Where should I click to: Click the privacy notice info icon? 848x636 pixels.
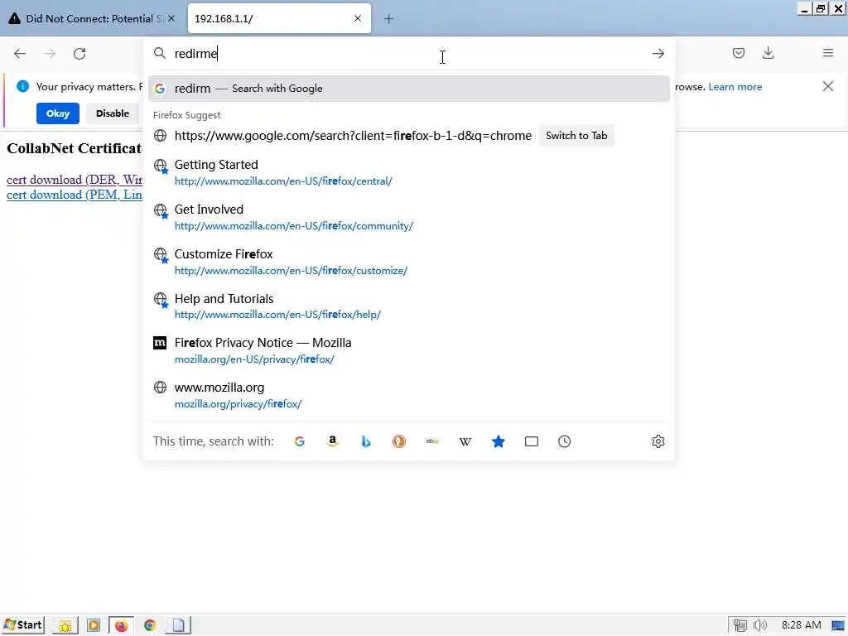tap(22, 86)
